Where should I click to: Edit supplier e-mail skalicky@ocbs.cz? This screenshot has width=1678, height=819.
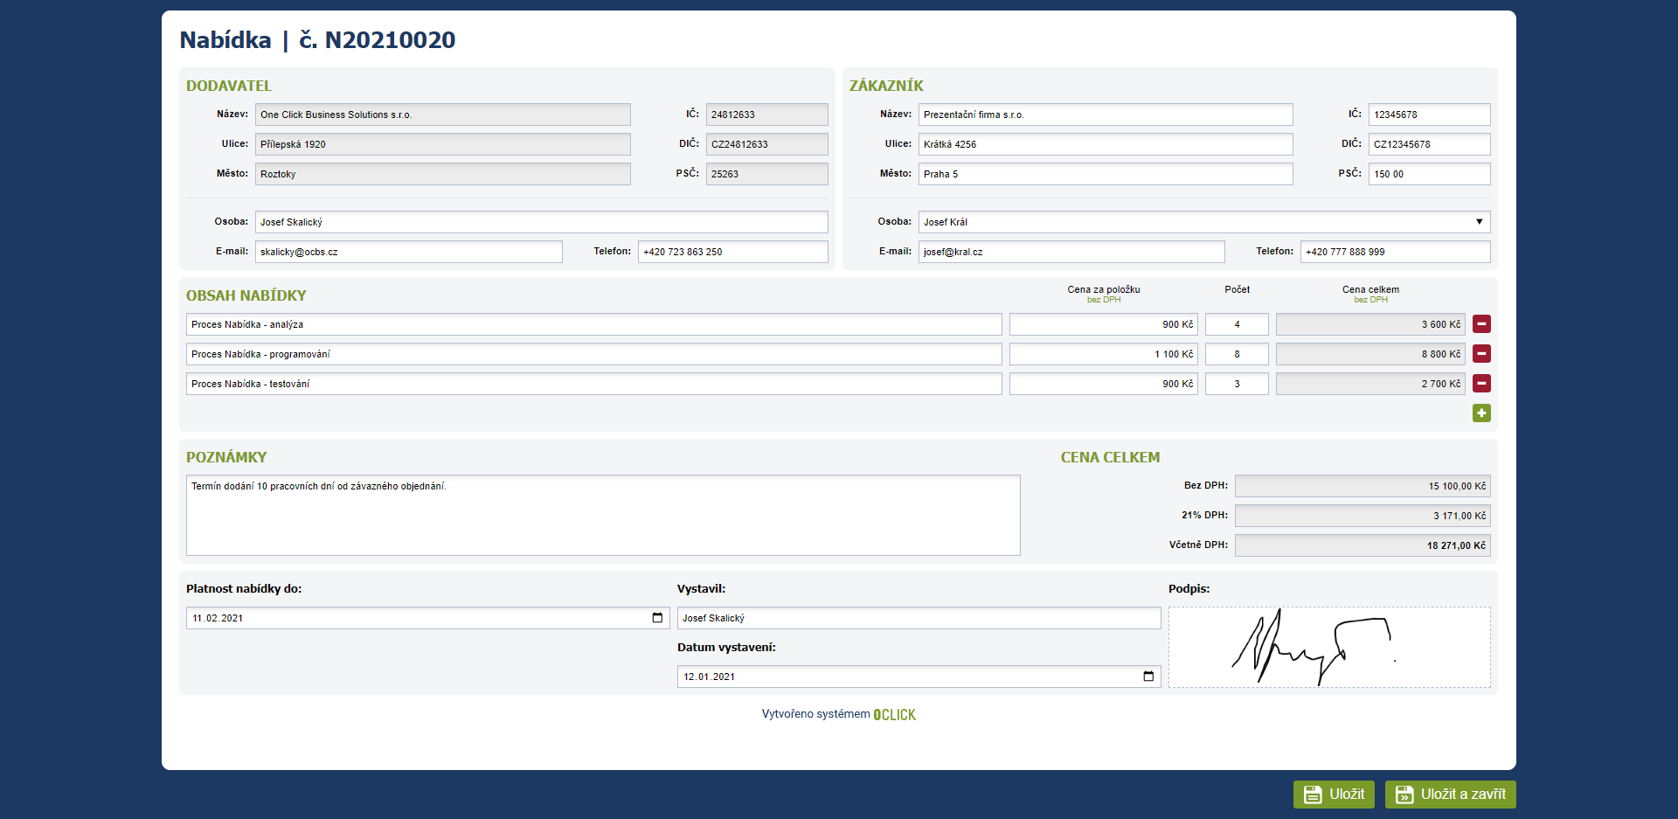409,252
